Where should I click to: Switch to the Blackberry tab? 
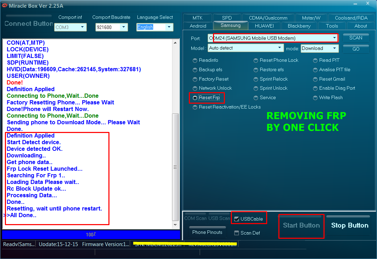coord(299,26)
